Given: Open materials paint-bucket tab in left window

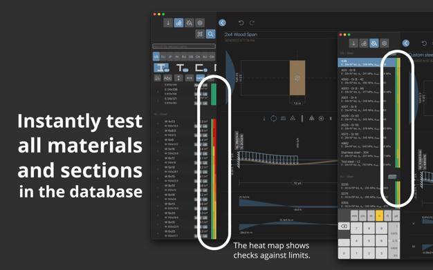Looking at the screenshot, I should (x=190, y=23).
